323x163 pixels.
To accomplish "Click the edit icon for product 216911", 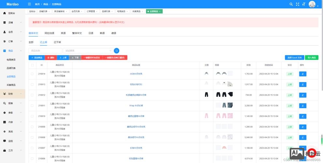I will [x=303, y=106].
